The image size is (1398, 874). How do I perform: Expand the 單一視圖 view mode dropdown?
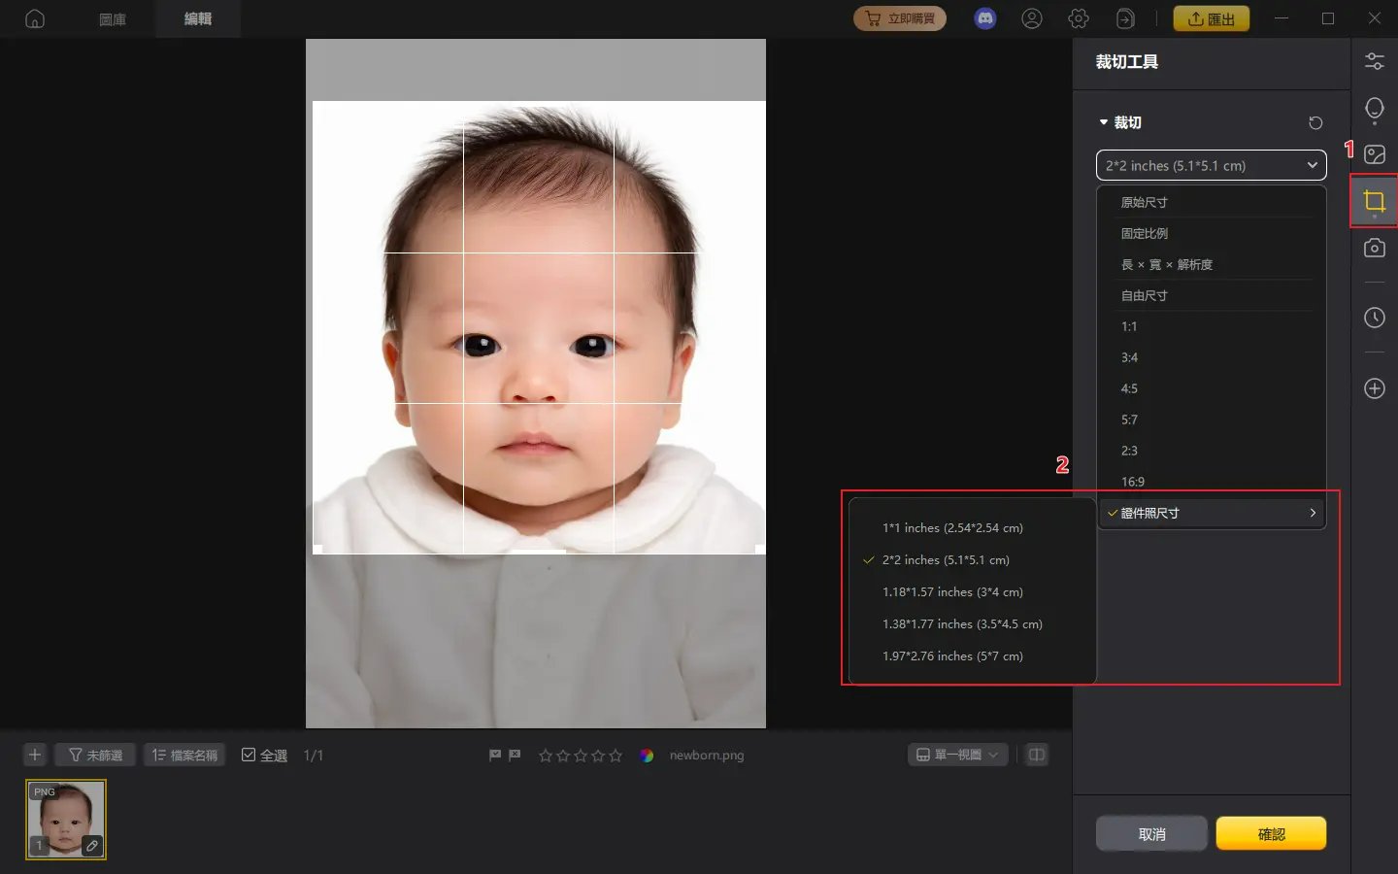(957, 755)
